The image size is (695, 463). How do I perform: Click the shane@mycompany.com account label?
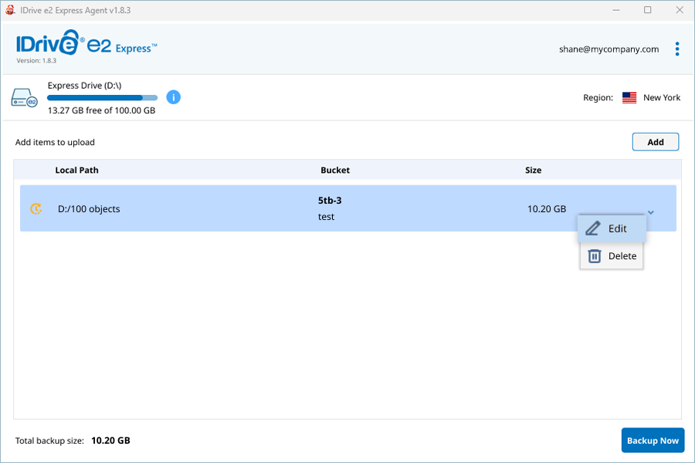(x=609, y=49)
